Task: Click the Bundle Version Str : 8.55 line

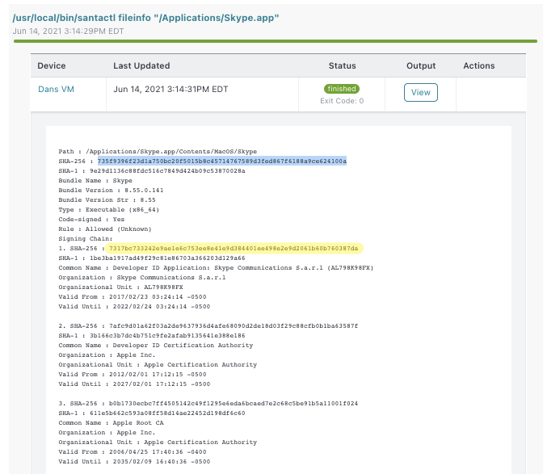Action: tap(107, 200)
